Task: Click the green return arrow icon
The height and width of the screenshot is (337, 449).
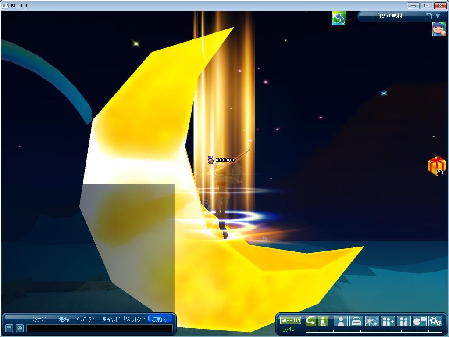Action: click(311, 321)
